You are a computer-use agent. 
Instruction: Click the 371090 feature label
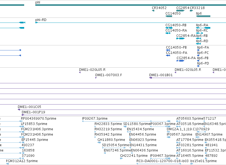coord(28,156)
